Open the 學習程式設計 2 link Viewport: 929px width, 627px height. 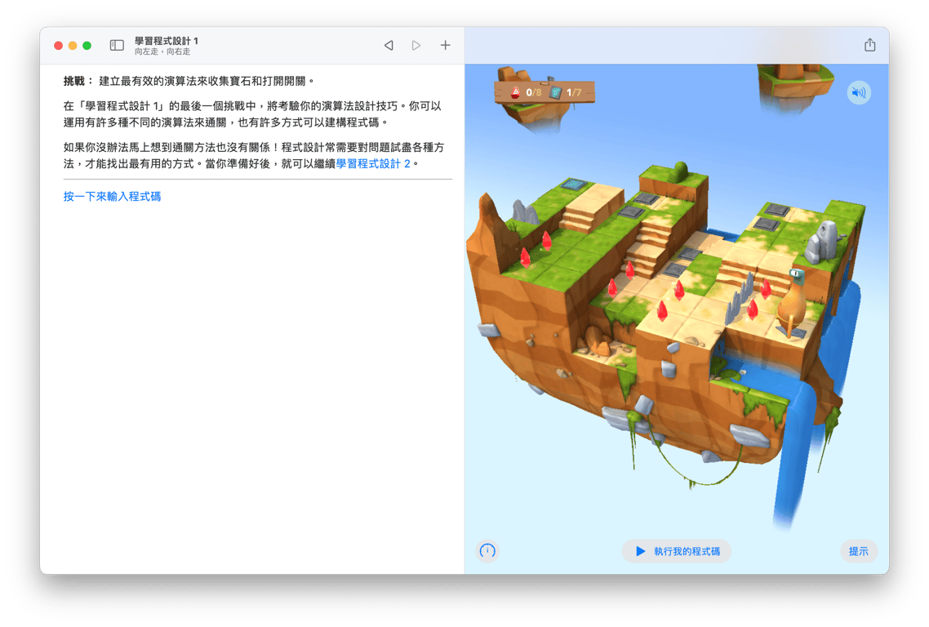click(x=373, y=163)
